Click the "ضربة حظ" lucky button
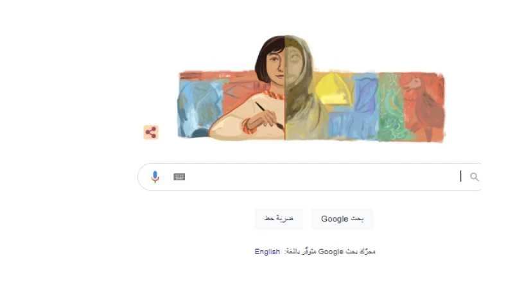This screenshot has width=506, height=301. [279, 219]
